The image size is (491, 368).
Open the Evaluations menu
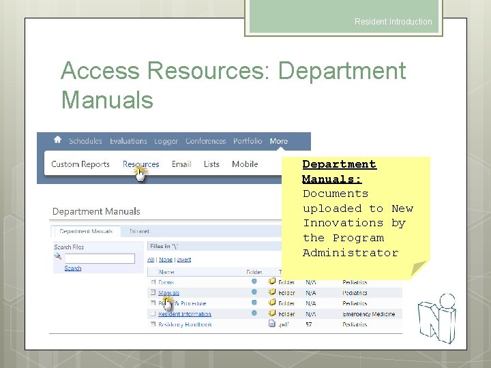click(128, 141)
